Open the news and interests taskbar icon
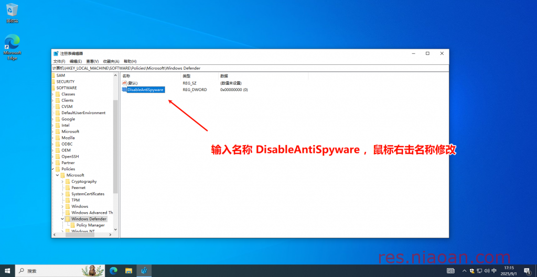 (x=450, y=271)
